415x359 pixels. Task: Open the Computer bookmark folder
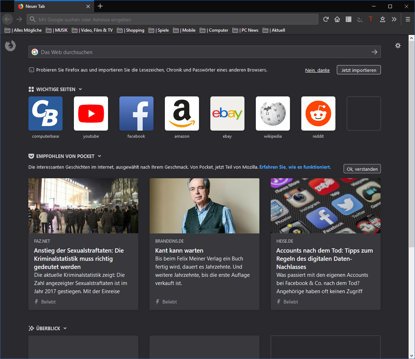pyautogui.click(x=214, y=30)
